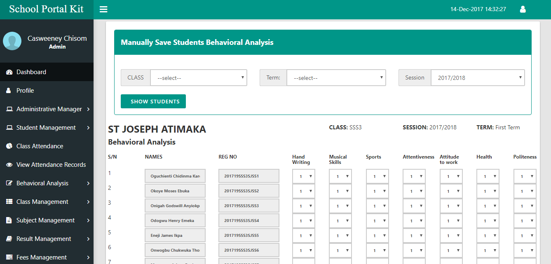Viewport: 551px width, 264px height.
Task: Click the View Attendance Records eye icon
Action: [x=9, y=165]
